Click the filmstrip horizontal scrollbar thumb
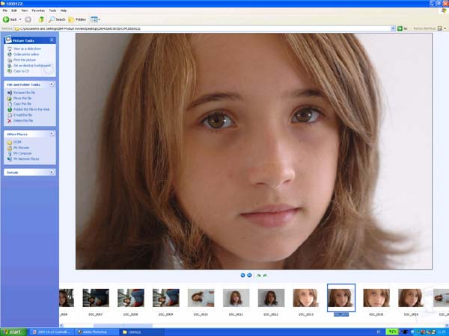449x336 pixels. tap(123, 326)
